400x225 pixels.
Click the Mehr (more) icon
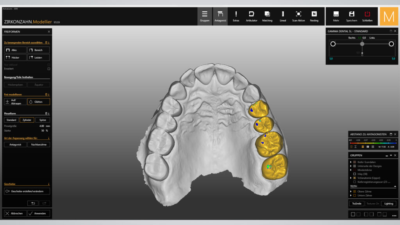(336, 16)
